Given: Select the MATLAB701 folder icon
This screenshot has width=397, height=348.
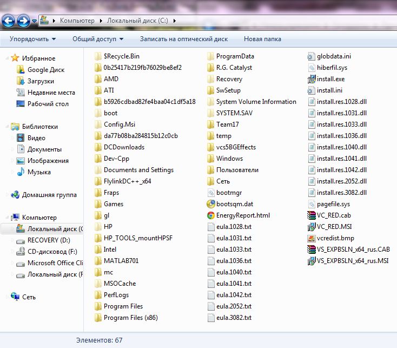Looking at the screenshot, I should (x=98, y=261).
